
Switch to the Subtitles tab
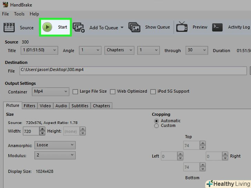tap(80, 106)
